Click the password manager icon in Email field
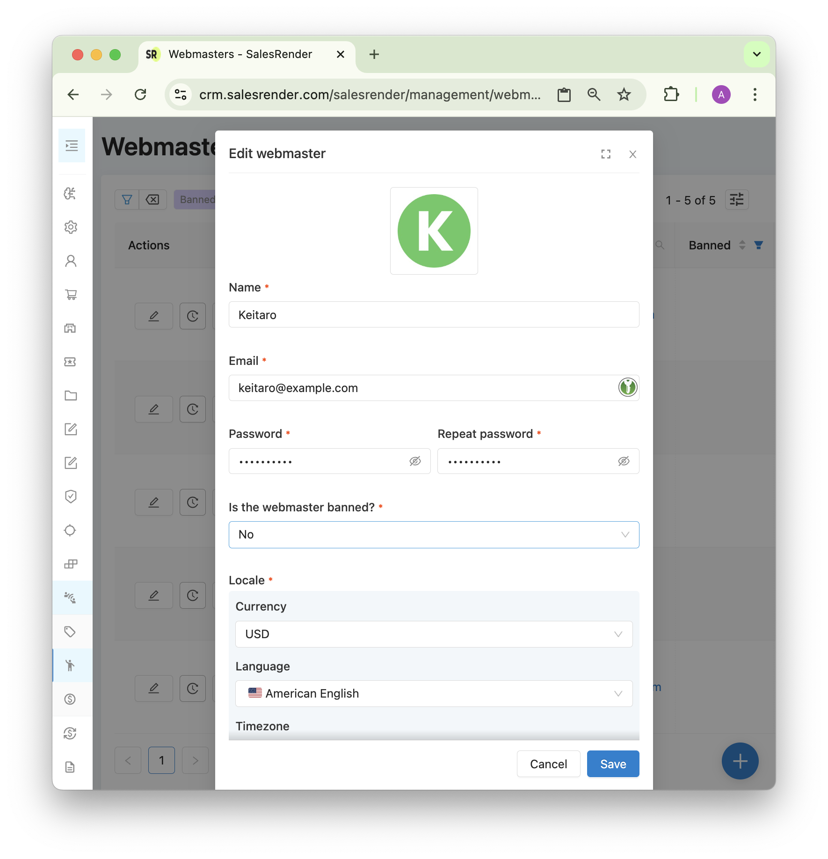 tap(628, 387)
